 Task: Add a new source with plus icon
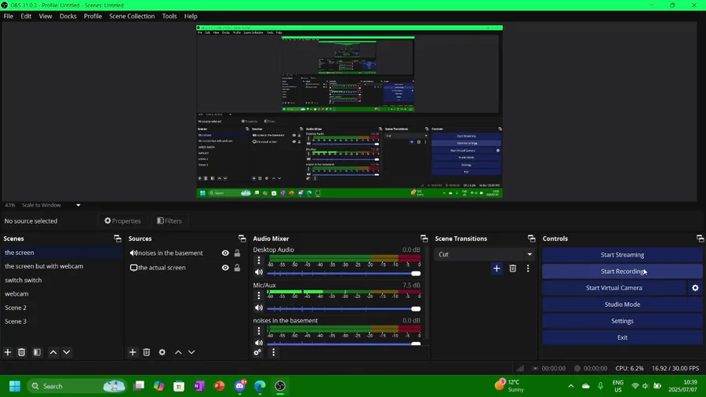click(x=133, y=352)
